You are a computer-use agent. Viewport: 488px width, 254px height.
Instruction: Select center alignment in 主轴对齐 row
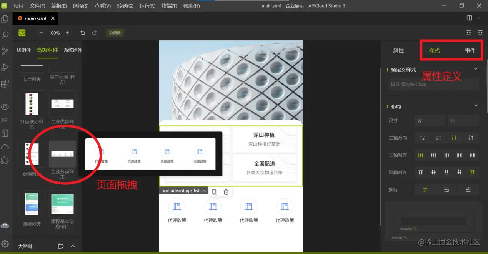(446, 155)
